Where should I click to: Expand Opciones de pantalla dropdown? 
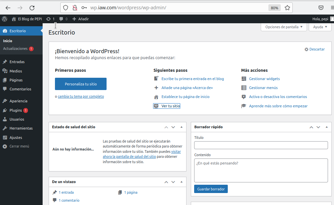(284, 27)
